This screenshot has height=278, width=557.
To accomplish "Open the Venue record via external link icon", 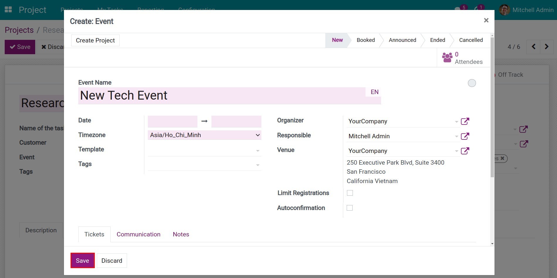I will point(465,151).
